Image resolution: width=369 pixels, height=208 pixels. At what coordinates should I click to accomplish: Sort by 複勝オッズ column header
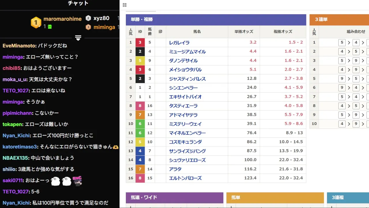point(283,32)
